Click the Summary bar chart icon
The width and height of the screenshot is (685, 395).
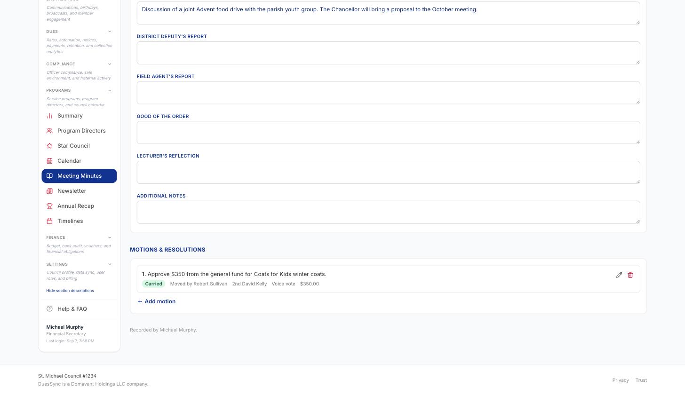coord(49,116)
